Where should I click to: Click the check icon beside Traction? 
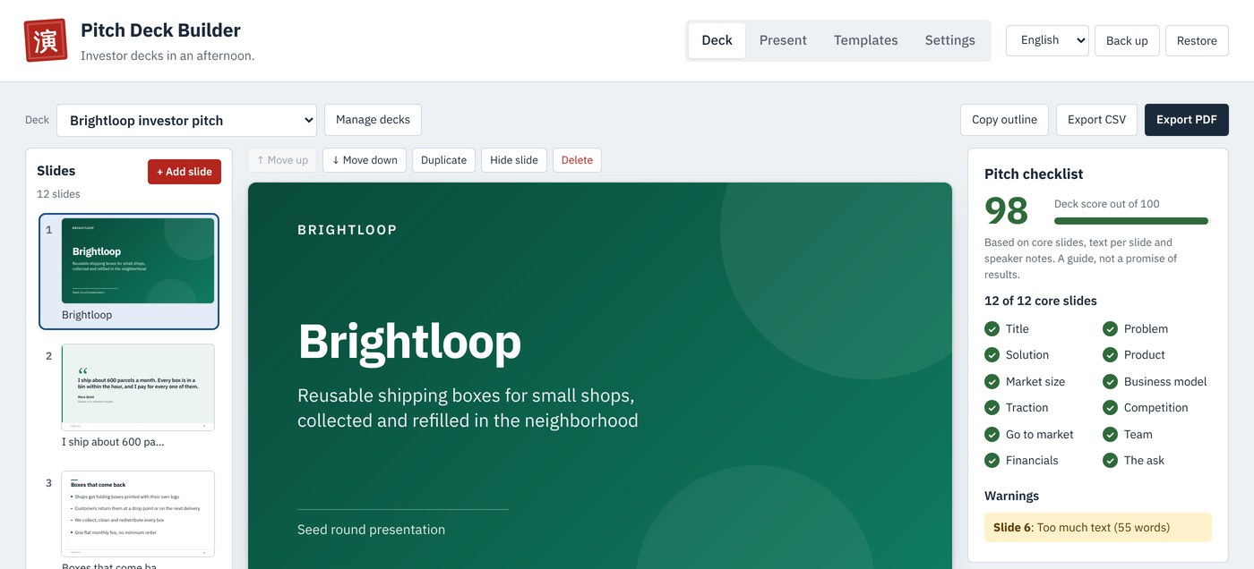(992, 407)
